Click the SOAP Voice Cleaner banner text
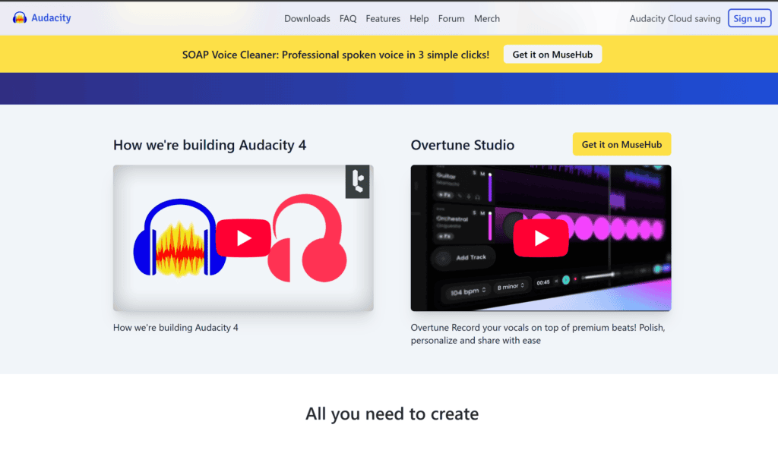This screenshot has height=453, width=778. 335,55
